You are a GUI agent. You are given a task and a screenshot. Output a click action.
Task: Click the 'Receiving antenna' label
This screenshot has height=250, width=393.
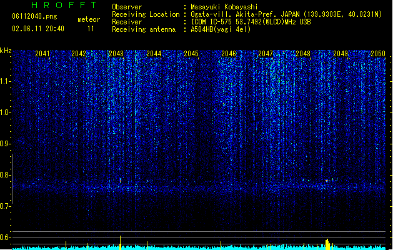(x=144, y=29)
